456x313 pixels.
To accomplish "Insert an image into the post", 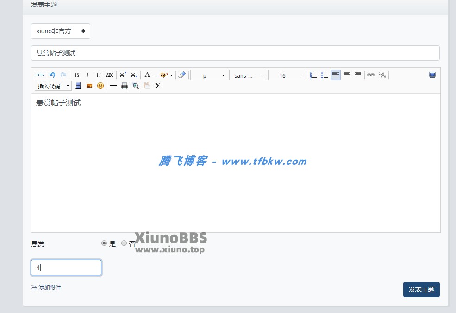I will tap(89, 86).
